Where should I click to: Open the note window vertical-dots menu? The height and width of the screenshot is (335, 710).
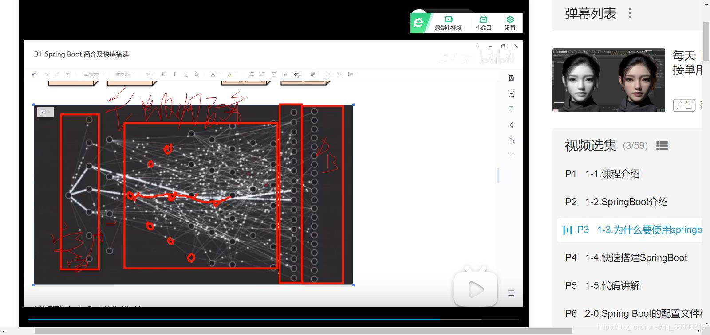(477, 46)
